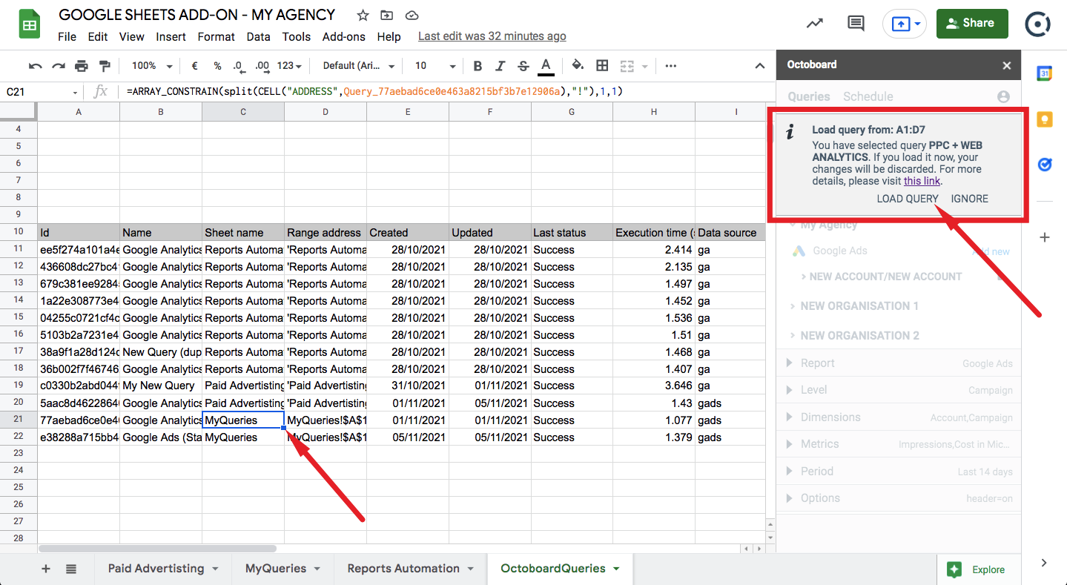Image resolution: width=1067 pixels, height=585 pixels.
Task: Star the document title
Action: 363,16
